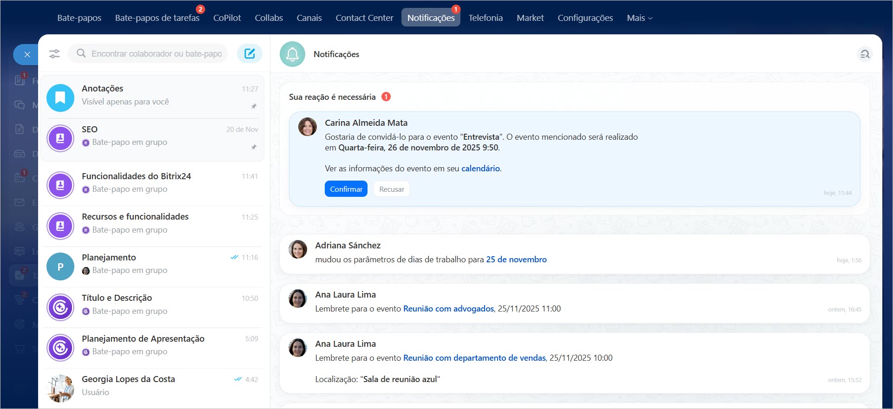Open the Título e Descrição chat avatar

(x=60, y=307)
